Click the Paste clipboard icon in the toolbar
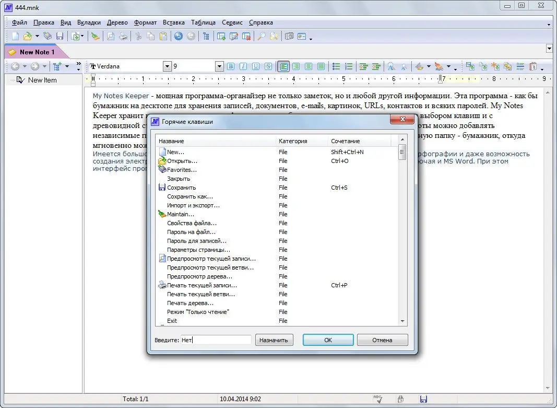The height and width of the screenshot is (408, 557). click(x=163, y=36)
